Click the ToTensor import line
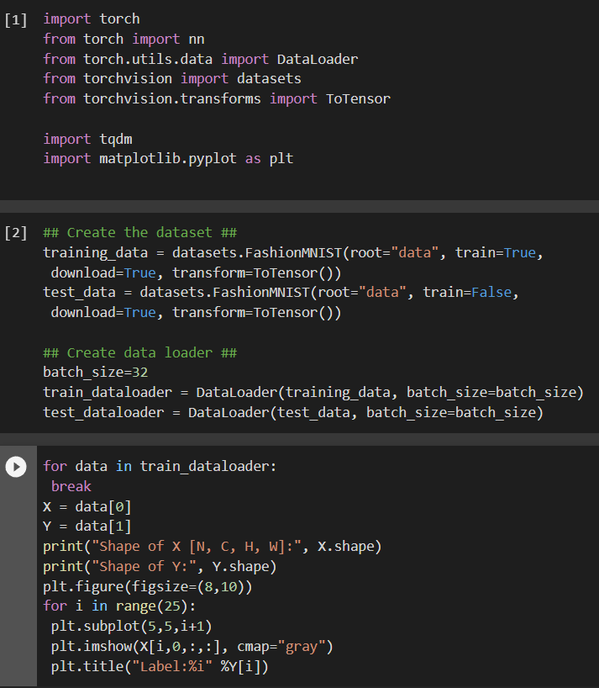 coord(217,98)
